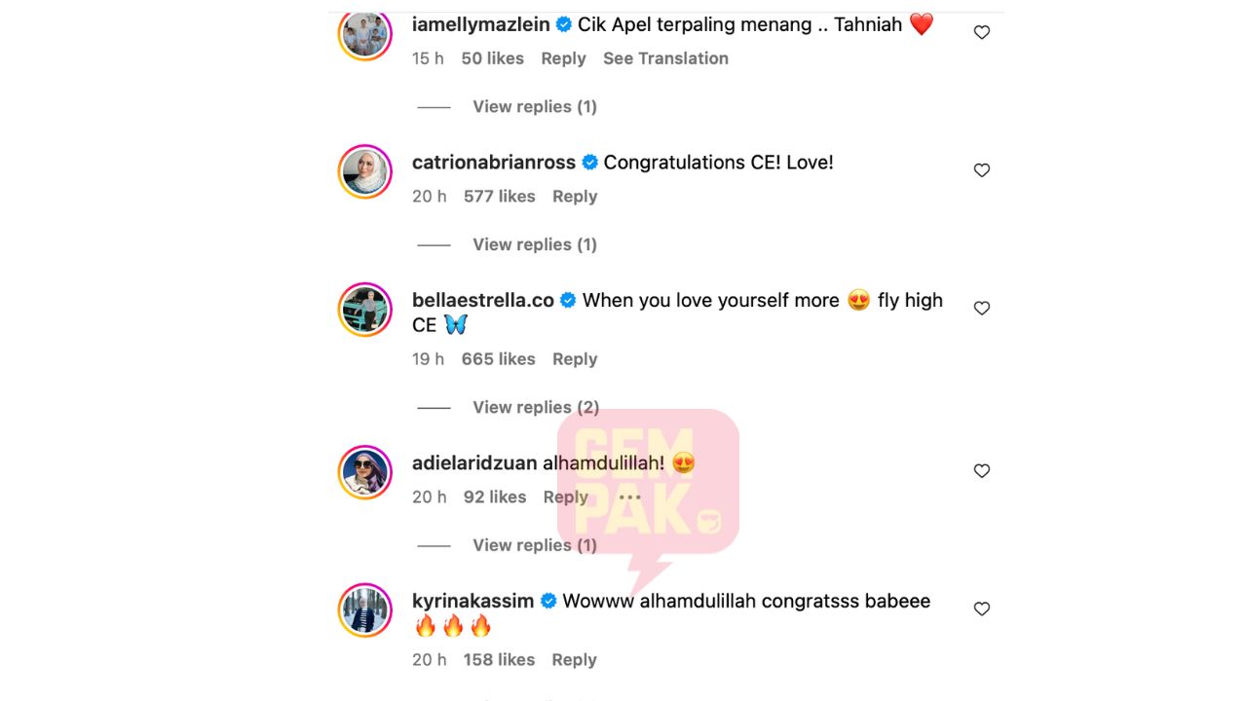Screen dimensions: 1247x701
Task: Open the bellaestrella.co profile picture
Action: (365, 310)
